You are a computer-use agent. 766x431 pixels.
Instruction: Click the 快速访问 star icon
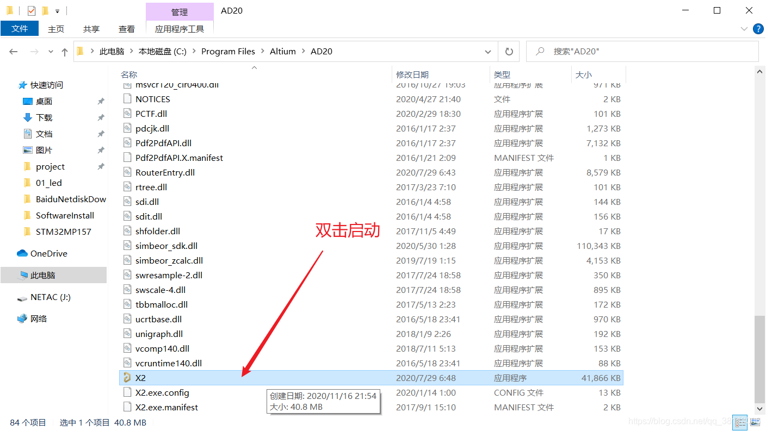click(x=23, y=85)
